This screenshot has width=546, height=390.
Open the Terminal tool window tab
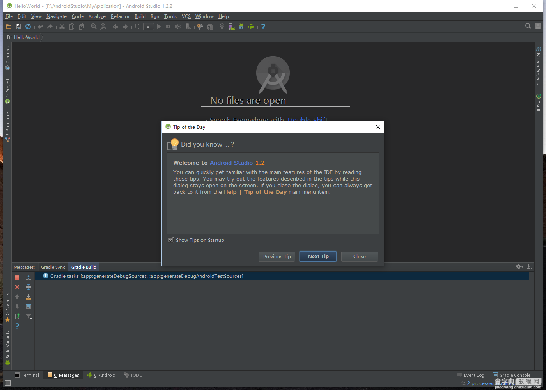27,375
